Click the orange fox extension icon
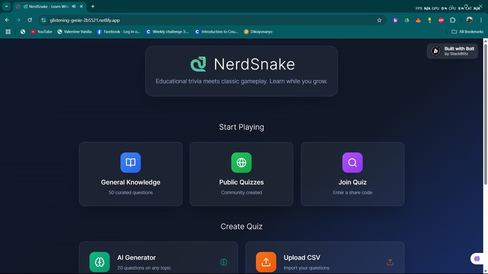 click(x=418, y=20)
